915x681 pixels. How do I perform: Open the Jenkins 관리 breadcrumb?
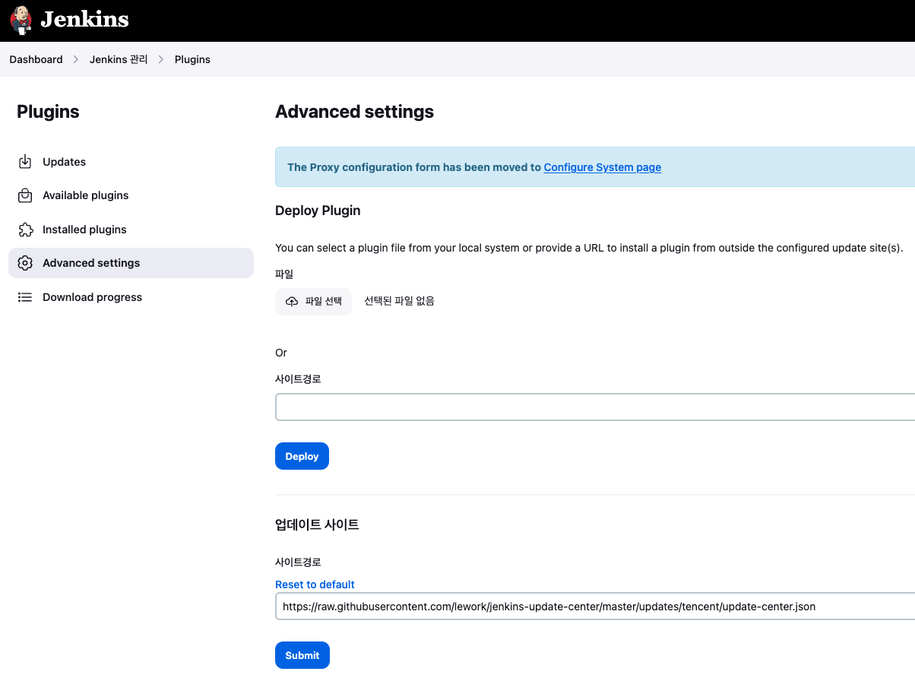pyautogui.click(x=119, y=59)
